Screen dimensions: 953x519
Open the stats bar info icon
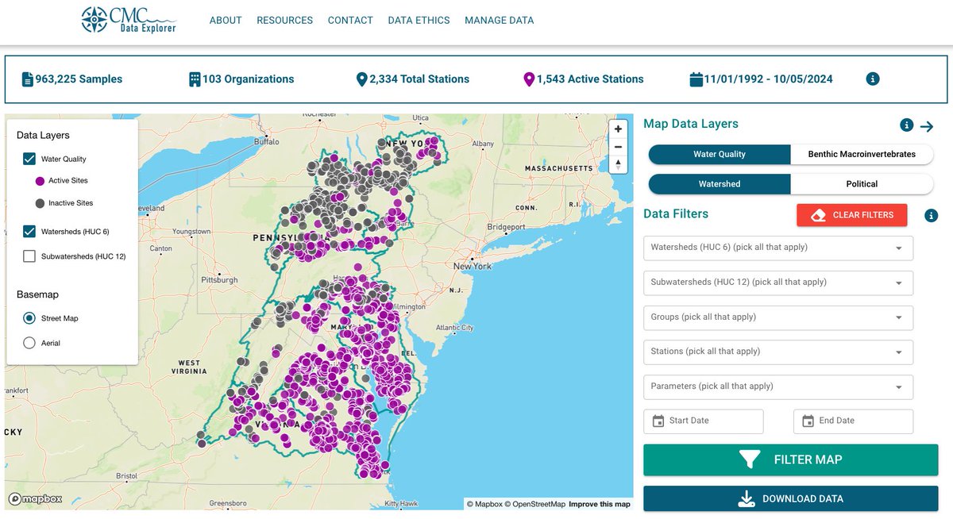[x=873, y=79]
